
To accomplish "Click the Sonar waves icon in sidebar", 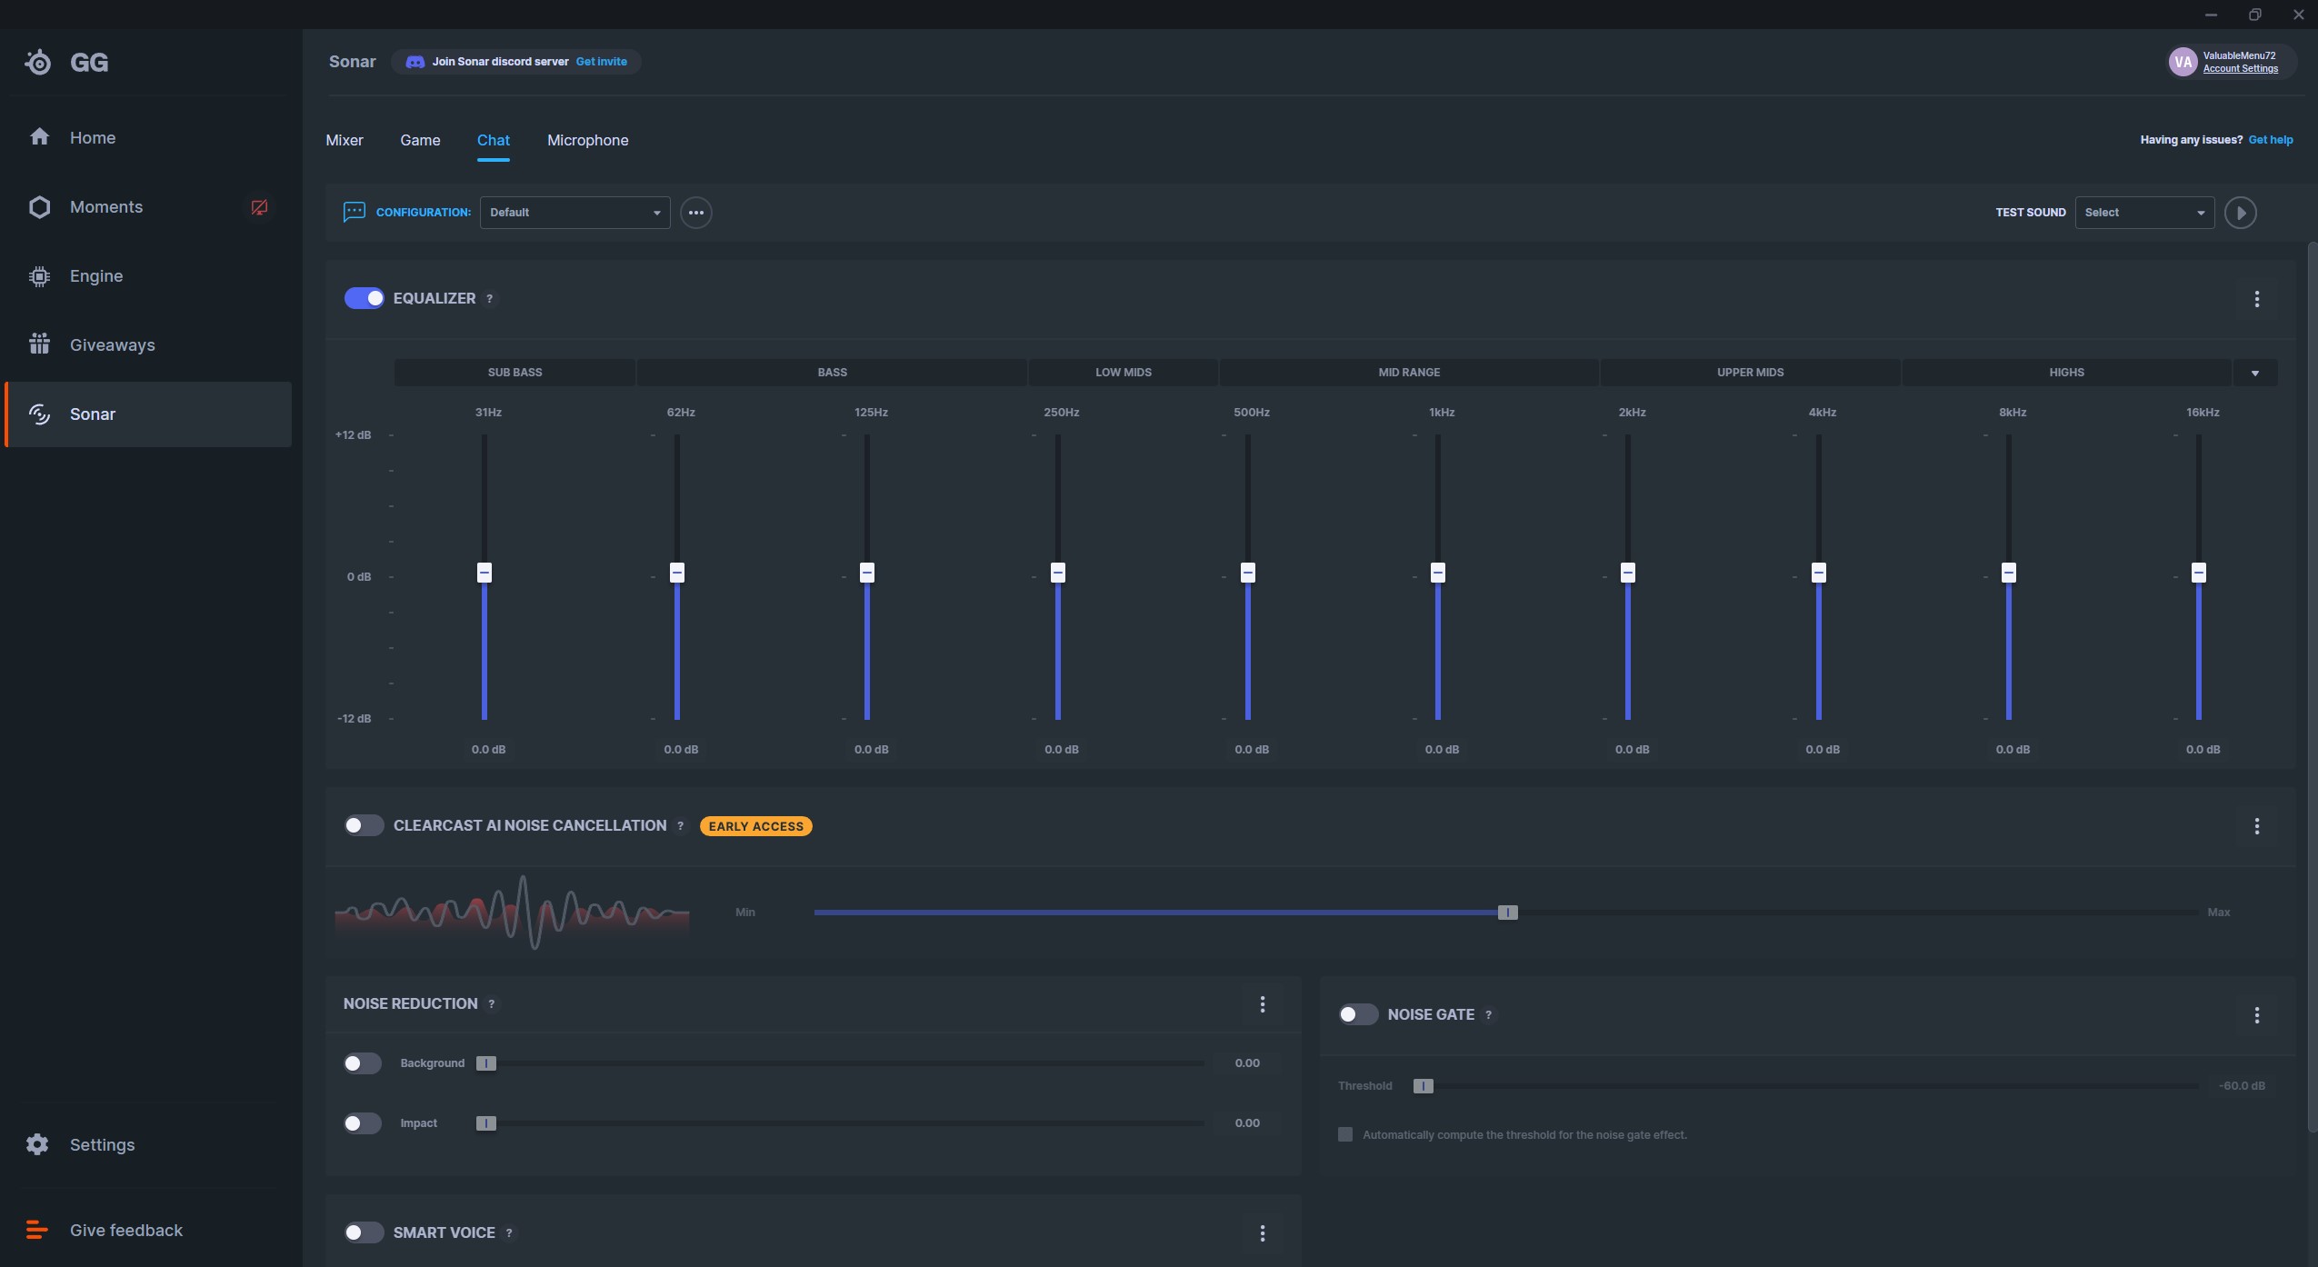I will coord(39,414).
